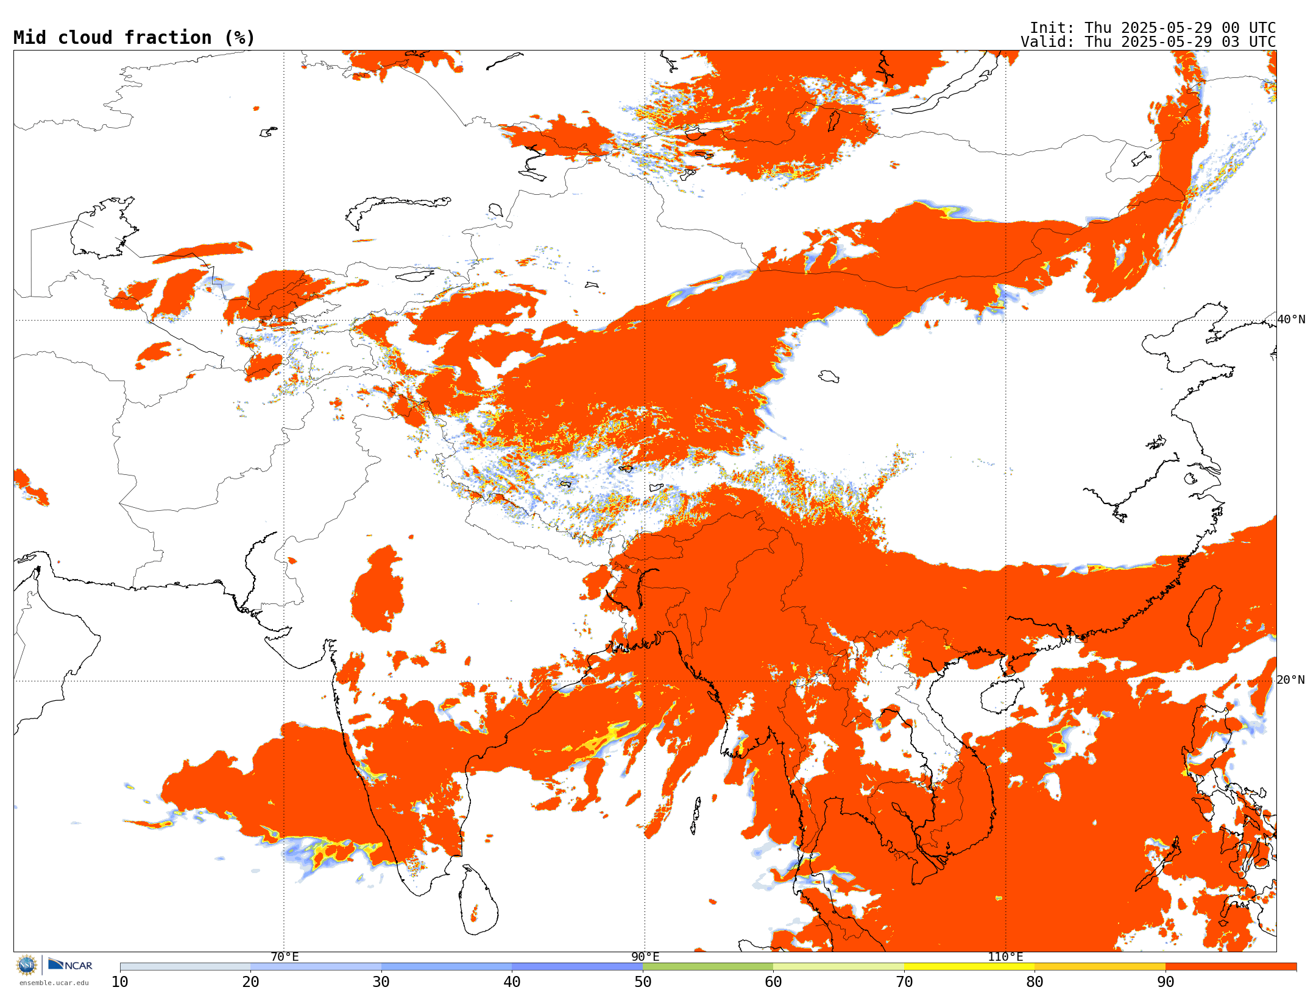Viewport: 1316px width, 990px height.
Task: Click the colorbar tick label 70
Action: pos(904,982)
